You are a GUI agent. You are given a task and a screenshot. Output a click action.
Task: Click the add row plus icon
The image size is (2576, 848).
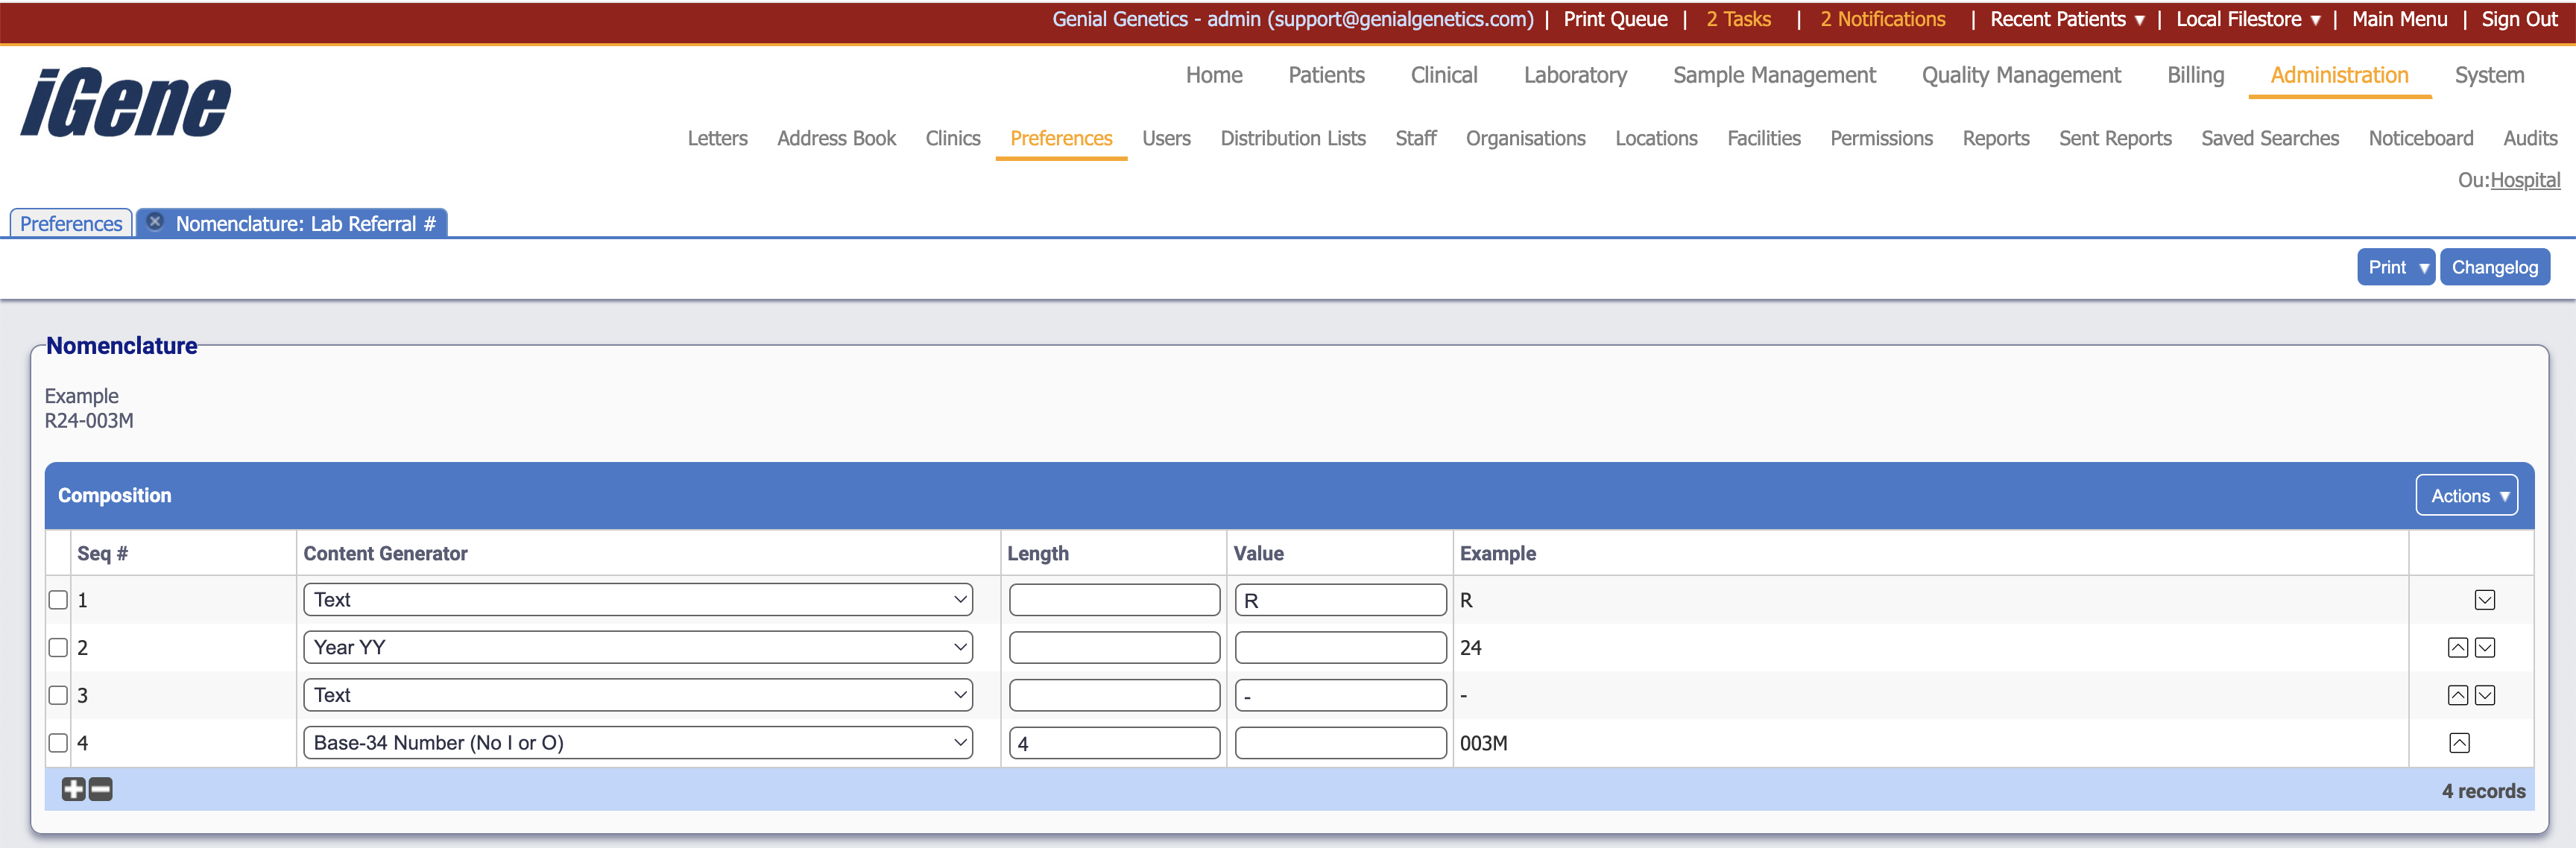click(x=73, y=790)
